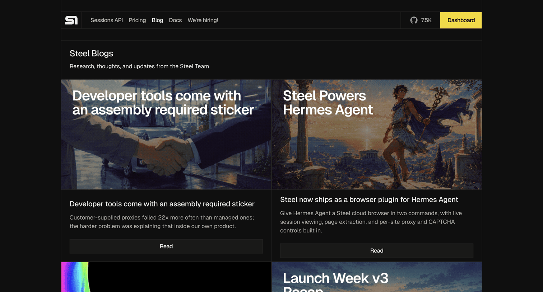Select the Blog nav item
The image size is (543, 292).
(157, 20)
